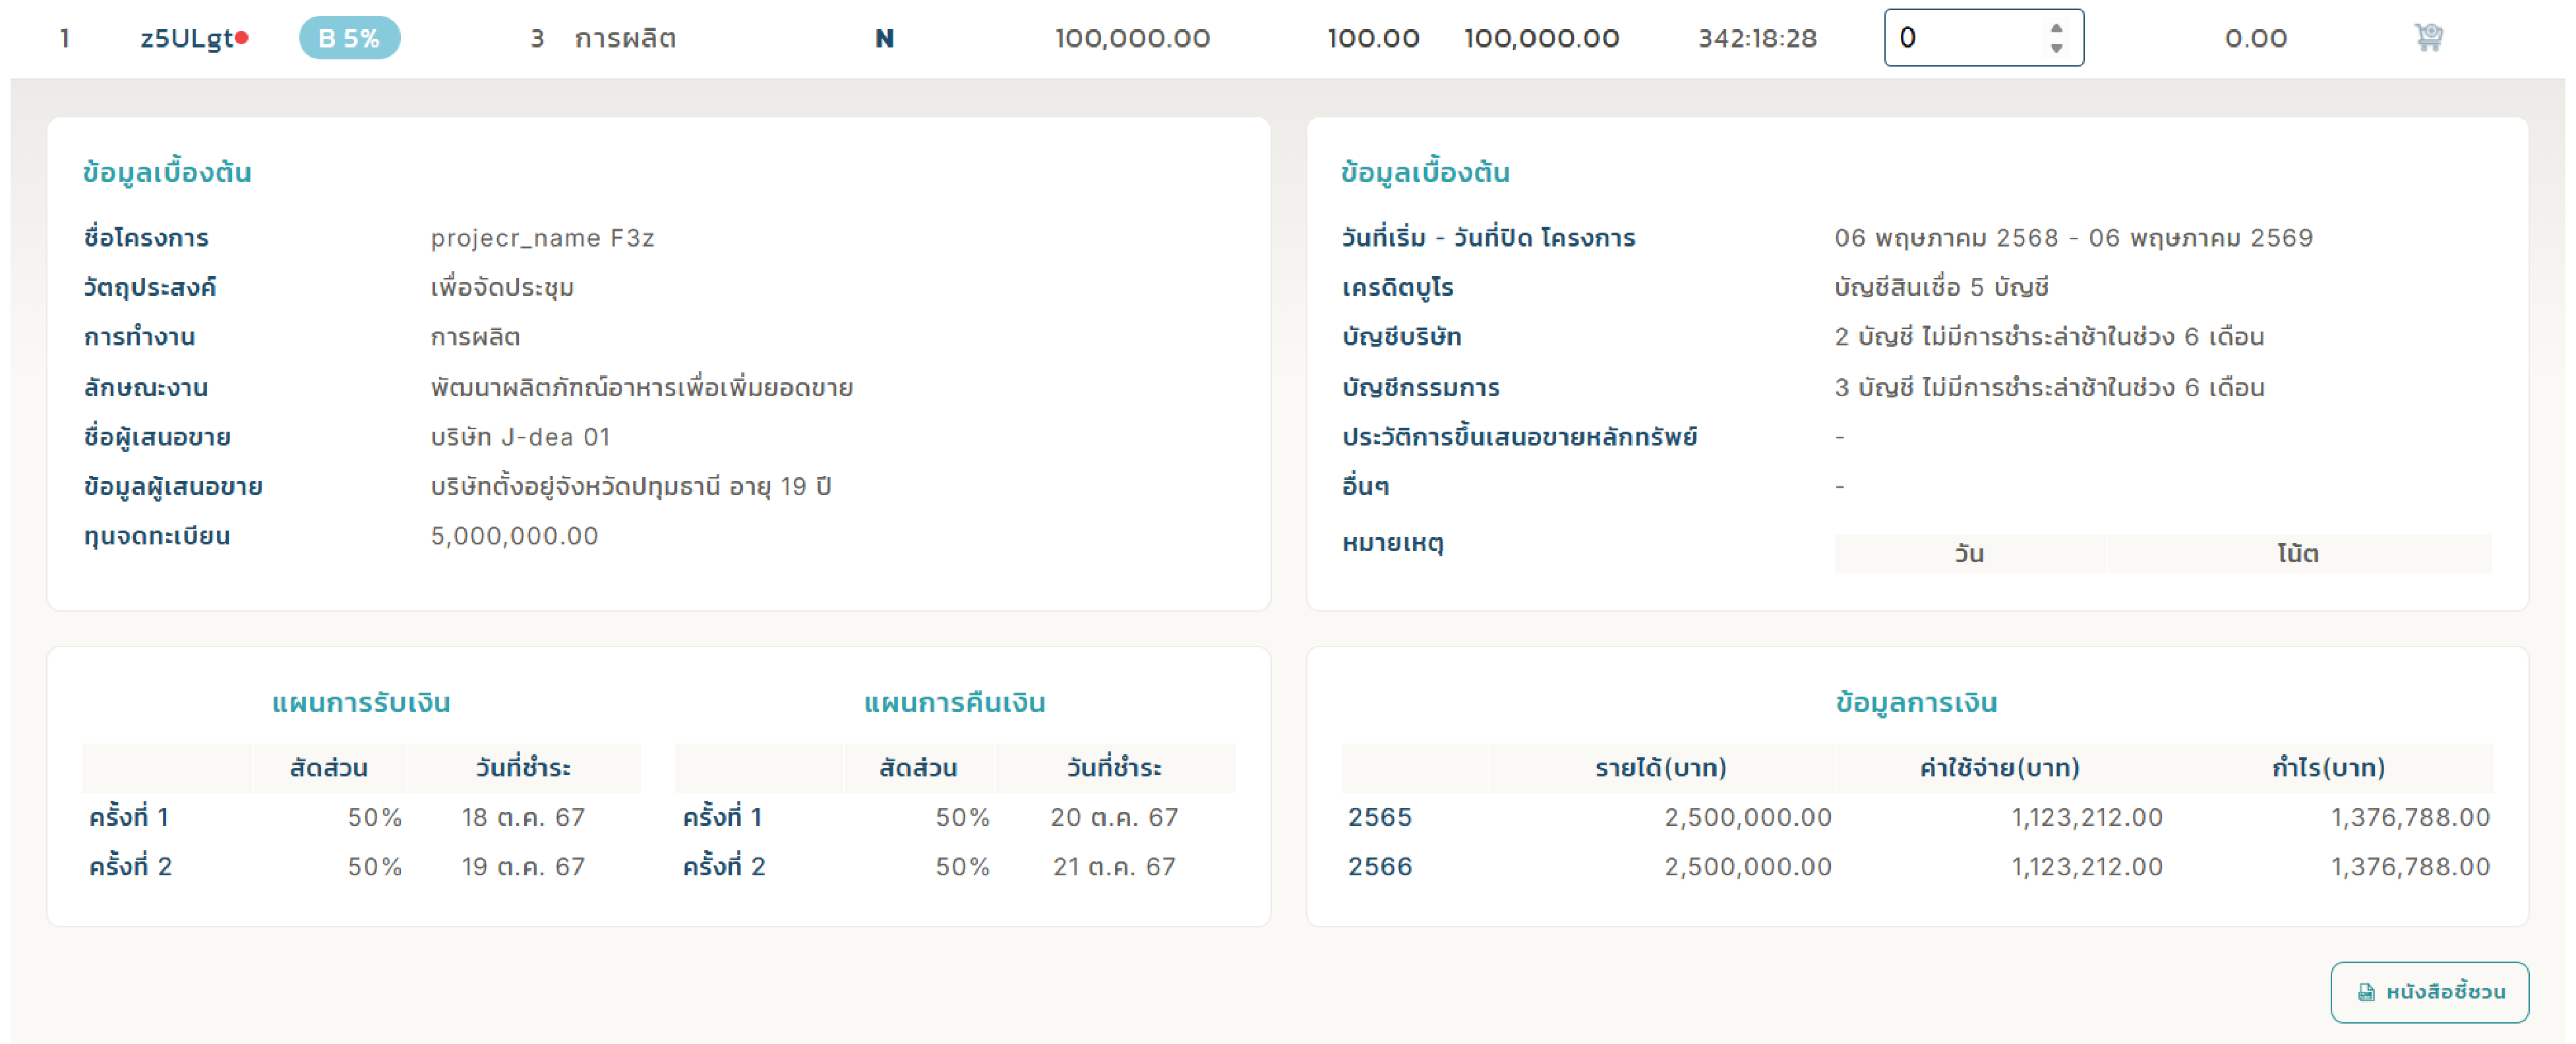Viewport: 2576px width, 1044px height.
Task: Open the หนังสือชี้ชวน prospectus button
Action: pyautogui.click(x=2429, y=992)
